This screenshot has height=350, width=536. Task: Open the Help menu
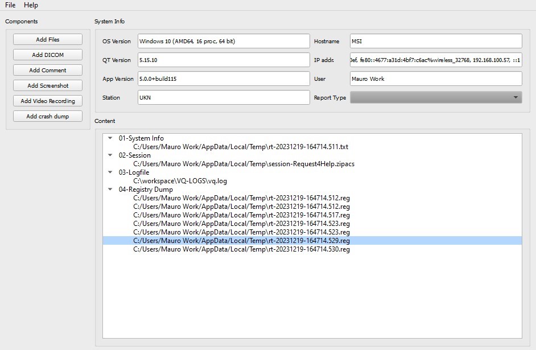(x=31, y=5)
